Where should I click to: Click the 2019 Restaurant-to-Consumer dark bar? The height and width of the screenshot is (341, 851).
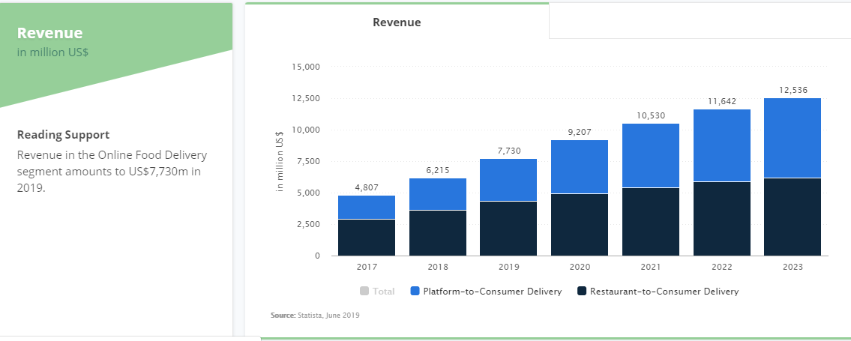[x=508, y=228]
